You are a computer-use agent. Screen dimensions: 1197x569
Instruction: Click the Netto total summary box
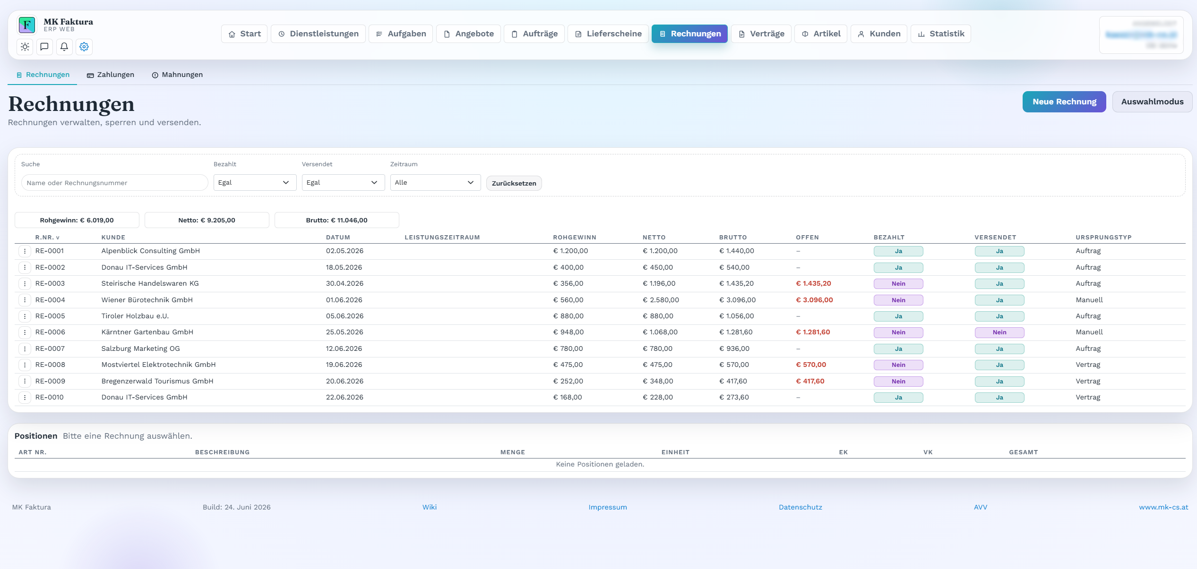(207, 220)
